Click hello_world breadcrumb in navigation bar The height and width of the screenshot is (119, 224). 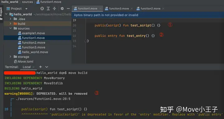[x=10, y=2]
